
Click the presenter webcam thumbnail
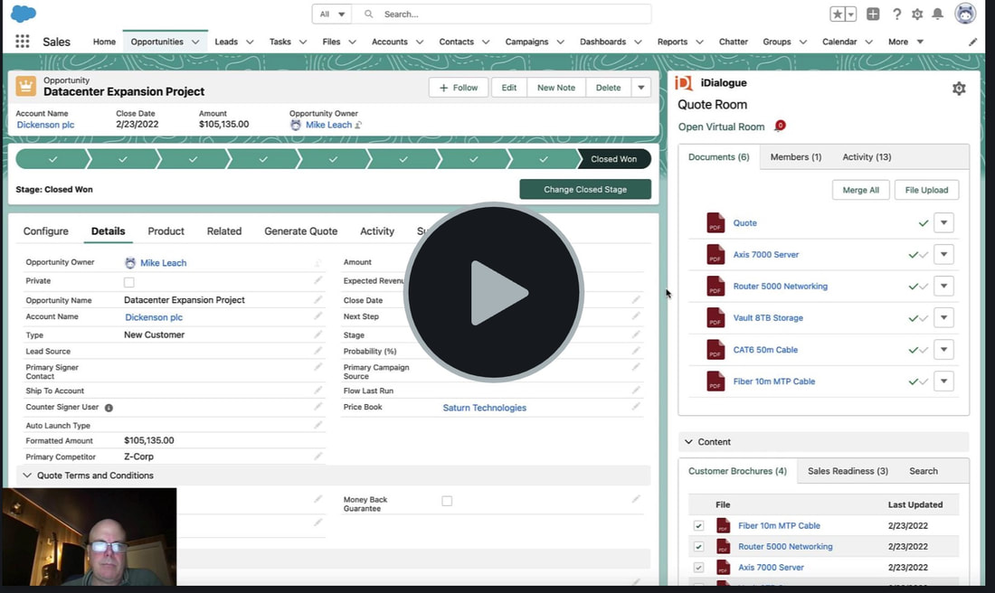point(89,537)
